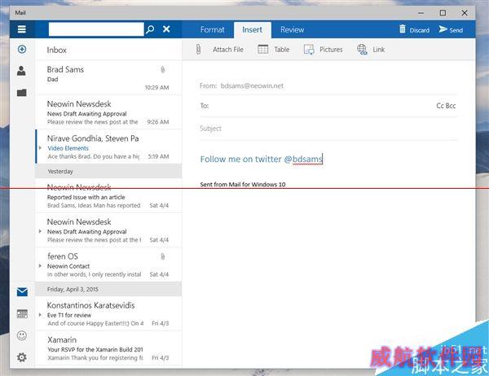Screen dimensions: 489x376
Task: Open Konstantinos Karatsevidis email
Action: tap(108, 313)
